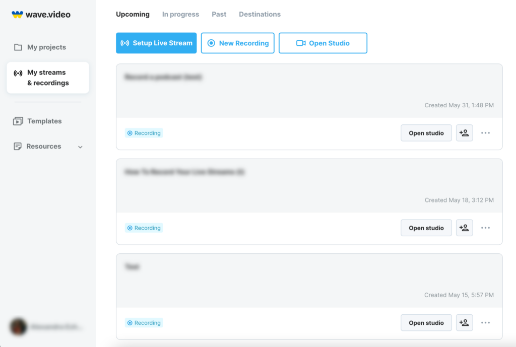Open more options for May 31 recording
Viewport: 516px width, 347px height.
pos(485,133)
